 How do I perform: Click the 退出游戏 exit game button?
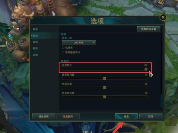(x=44, y=116)
